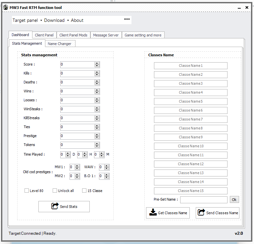
Task: Decrease the Ties spinner value
Action: (97, 128)
